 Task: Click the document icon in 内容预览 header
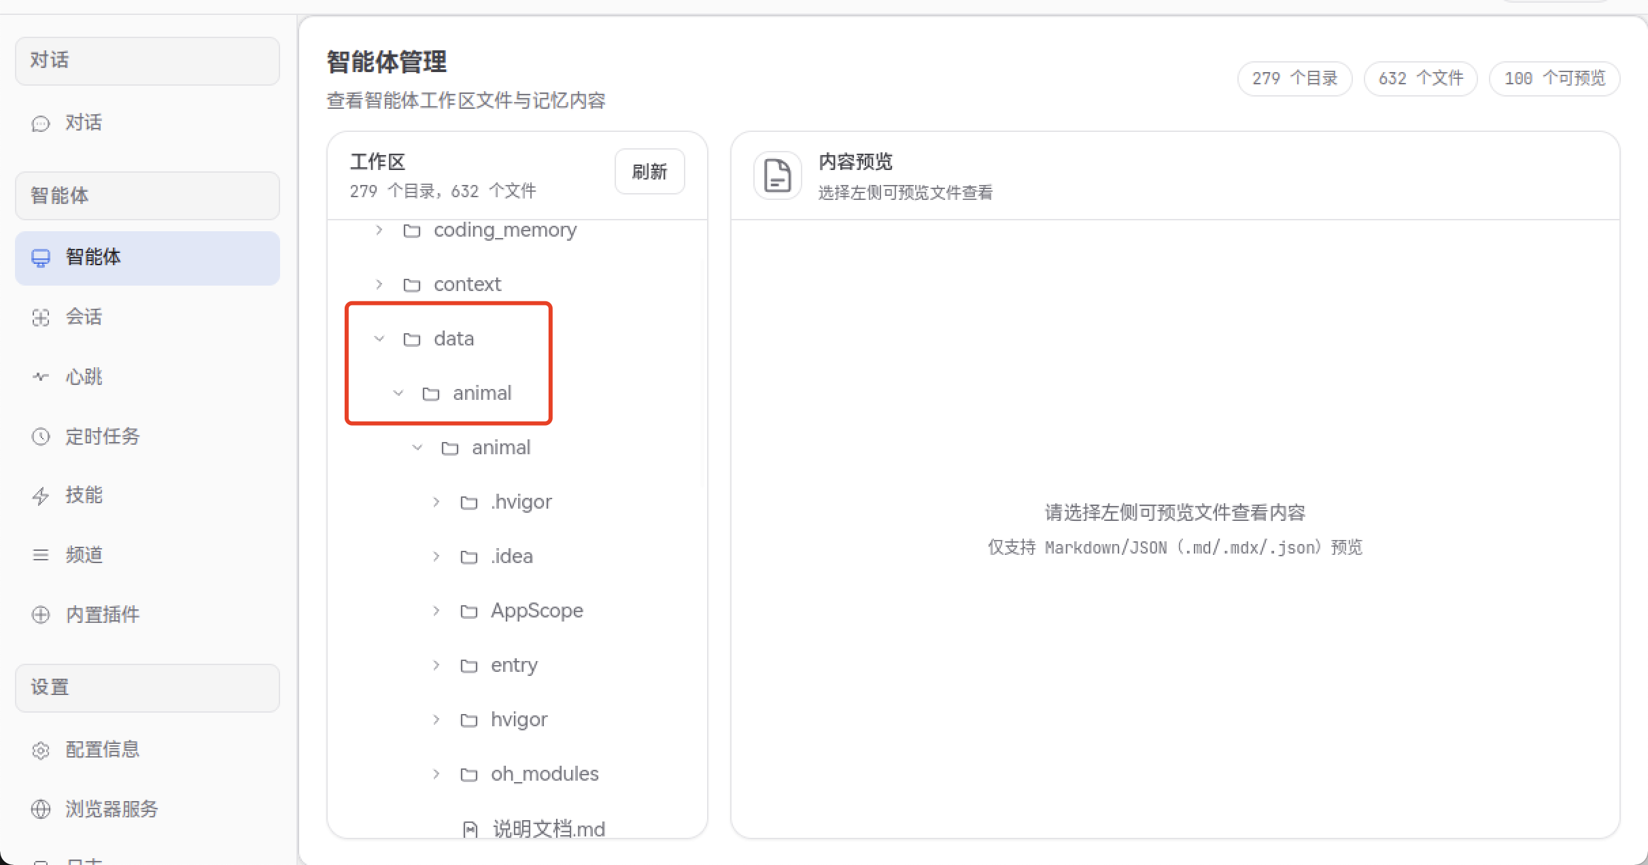[778, 175]
